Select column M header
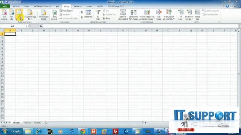 point(146,30)
